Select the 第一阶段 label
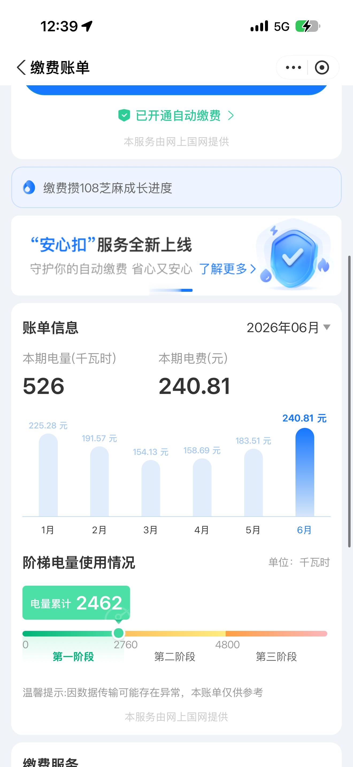Viewport: 353px width, 767px height. [x=73, y=657]
